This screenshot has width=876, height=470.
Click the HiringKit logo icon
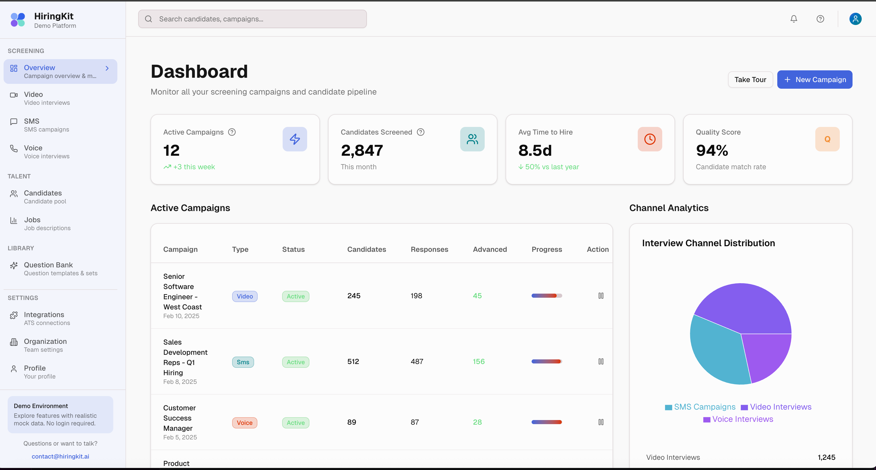[x=18, y=20]
